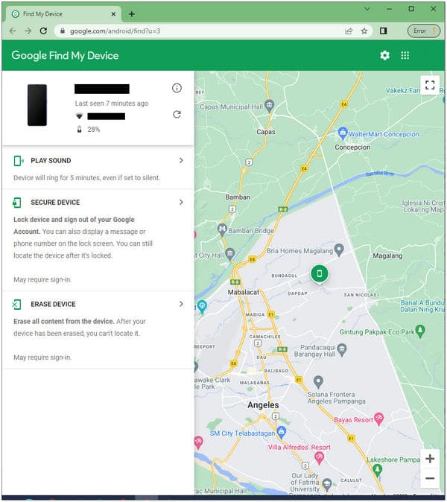Viewport: 447px width, 502px height.
Task: Close the Find My Device tab
Action: (x=113, y=14)
